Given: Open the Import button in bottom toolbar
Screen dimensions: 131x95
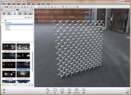Looking at the screenshot, I should click(48, 90).
